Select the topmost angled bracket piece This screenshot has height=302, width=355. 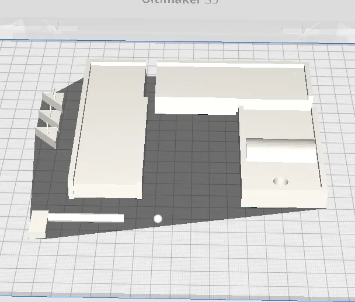pos(53,100)
